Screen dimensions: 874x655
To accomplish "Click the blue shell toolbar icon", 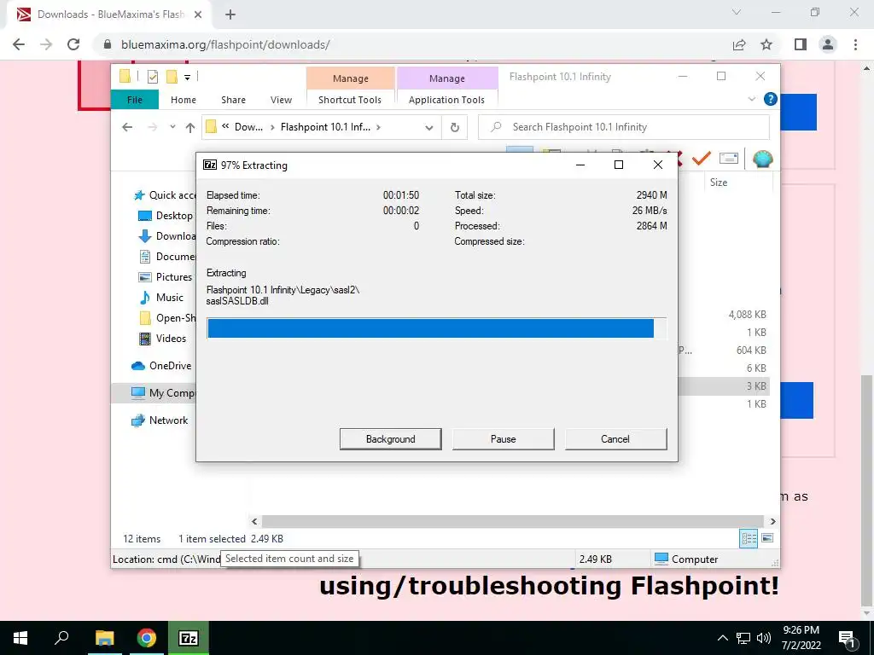I will click(x=762, y=159).
